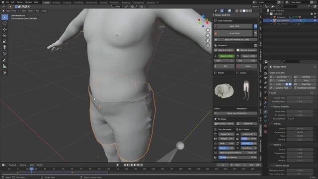
Task: Collapse the Simply Cloth Pro panel
Action: [x=214, y=15]
